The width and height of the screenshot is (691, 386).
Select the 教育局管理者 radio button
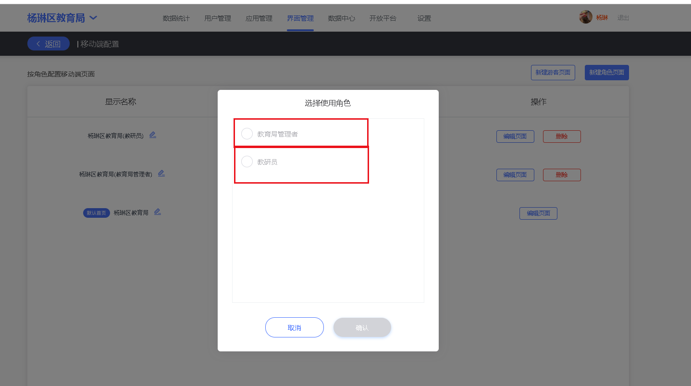point(247,134)
